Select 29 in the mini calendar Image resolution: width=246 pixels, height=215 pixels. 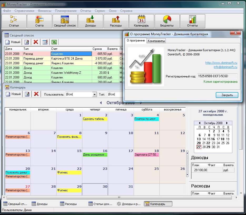(x=208, y=147)
